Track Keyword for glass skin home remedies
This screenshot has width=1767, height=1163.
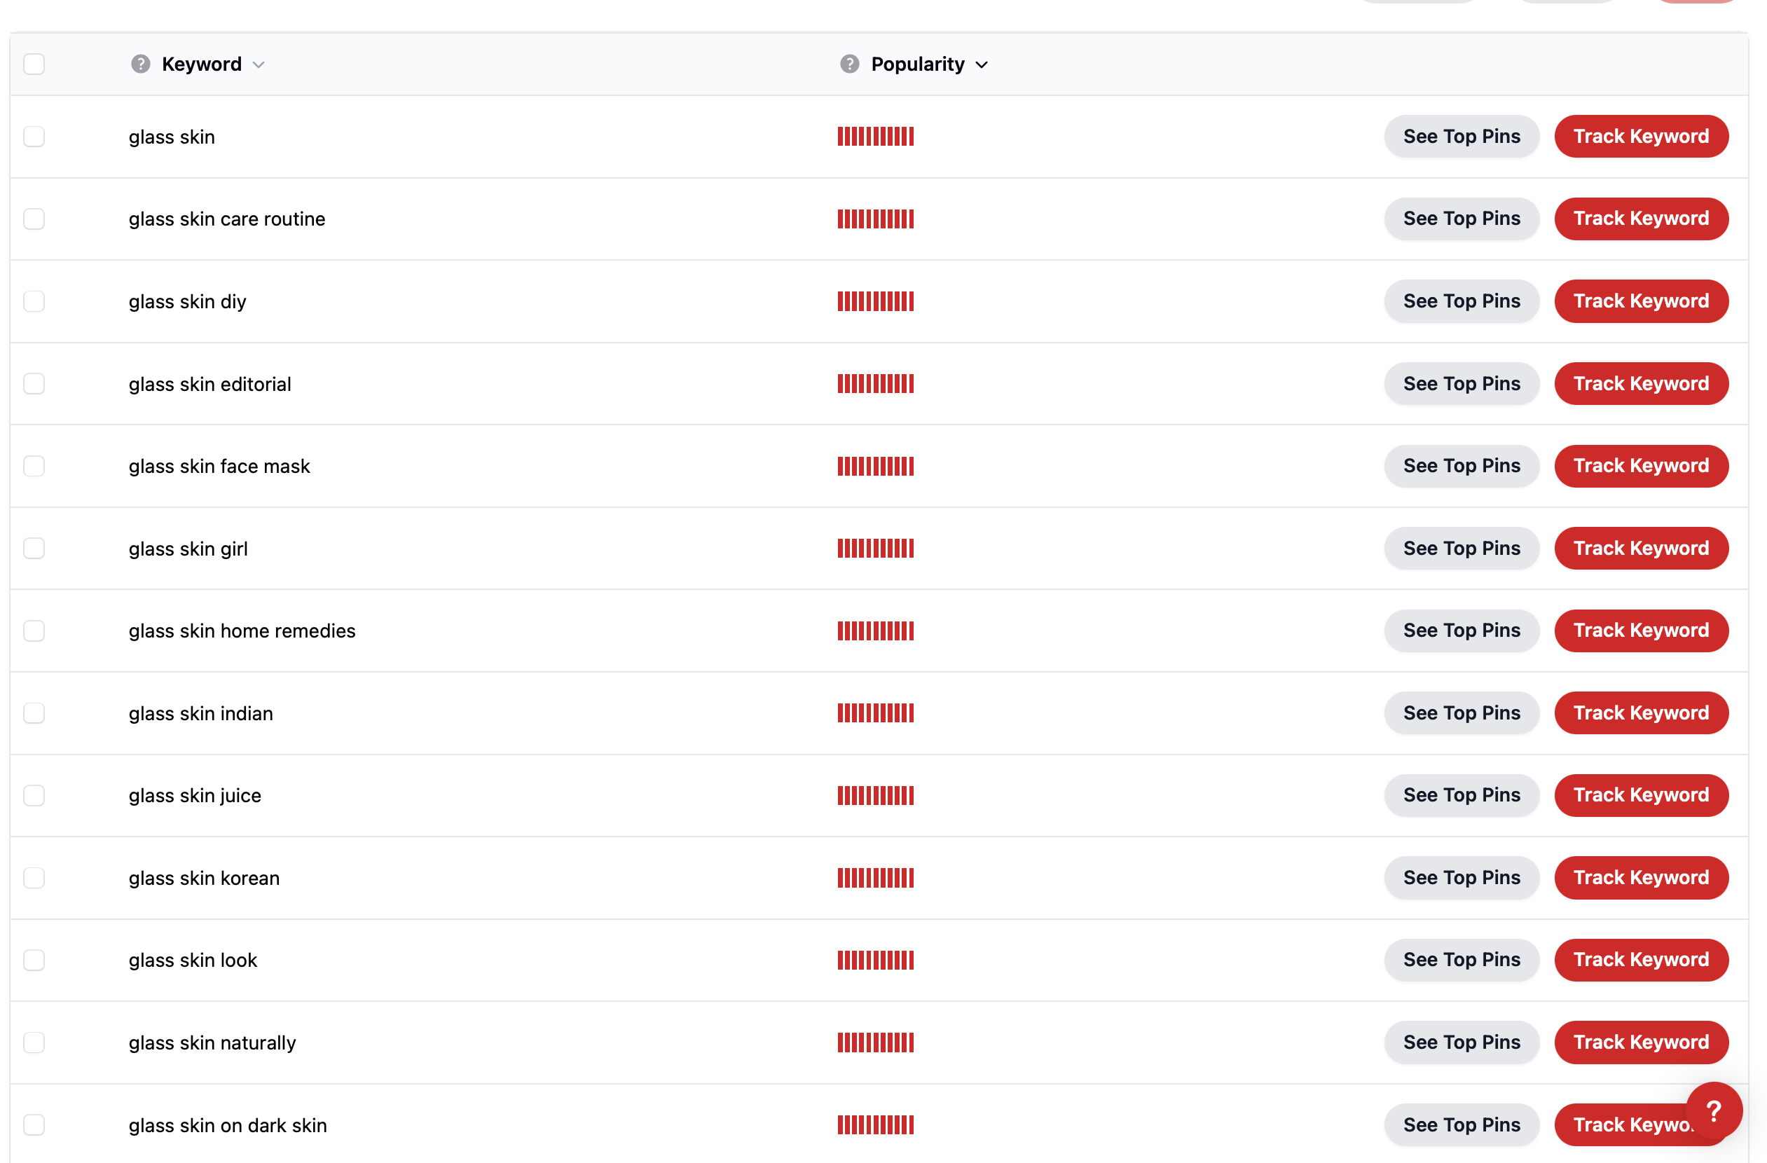point(1641,631)
